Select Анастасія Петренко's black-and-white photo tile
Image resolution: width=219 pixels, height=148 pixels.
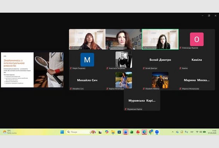pyautogui.click(x=124, y=60)
